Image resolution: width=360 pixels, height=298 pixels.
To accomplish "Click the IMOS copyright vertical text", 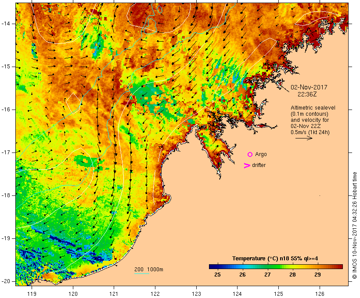I will coord(355,226).
